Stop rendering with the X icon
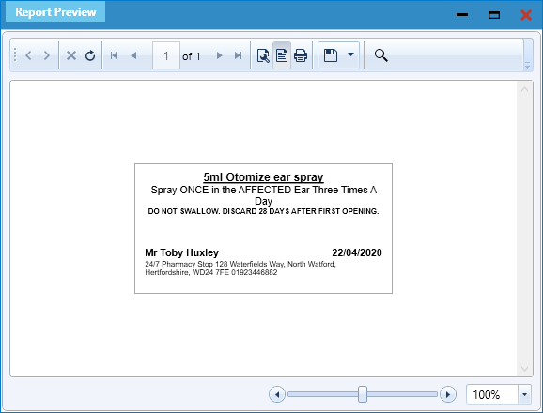Image resolution: width=543 pixels, height=413 pixels. 71,55
